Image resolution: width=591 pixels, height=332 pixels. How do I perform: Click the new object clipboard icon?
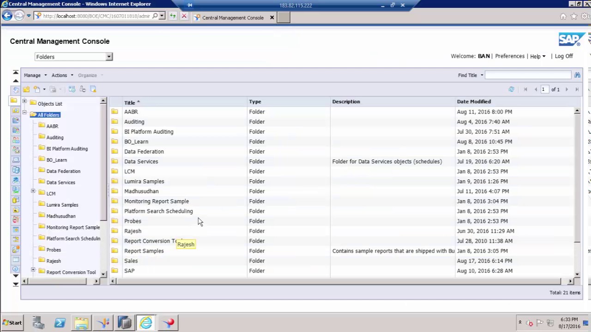point(36,89)
